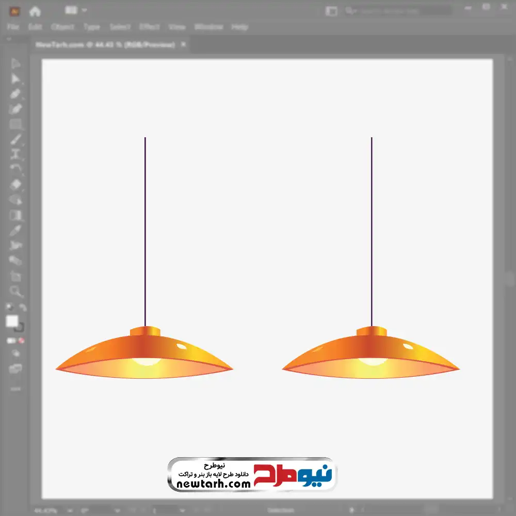Select the Zoom magnifier tool
Viewport: 516px width, 516px height.
[16, 292]
